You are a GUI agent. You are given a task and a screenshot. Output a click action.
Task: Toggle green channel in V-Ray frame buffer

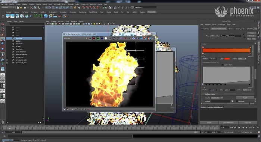point(98,38)
